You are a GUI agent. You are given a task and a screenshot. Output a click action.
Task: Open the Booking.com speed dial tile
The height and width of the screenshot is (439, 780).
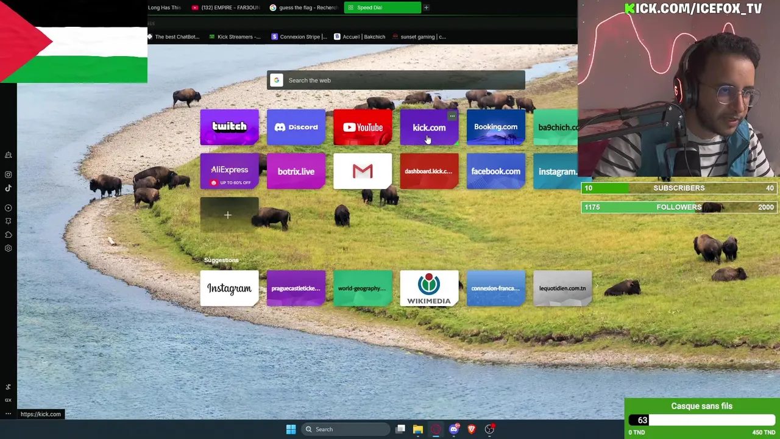(495, 127)
